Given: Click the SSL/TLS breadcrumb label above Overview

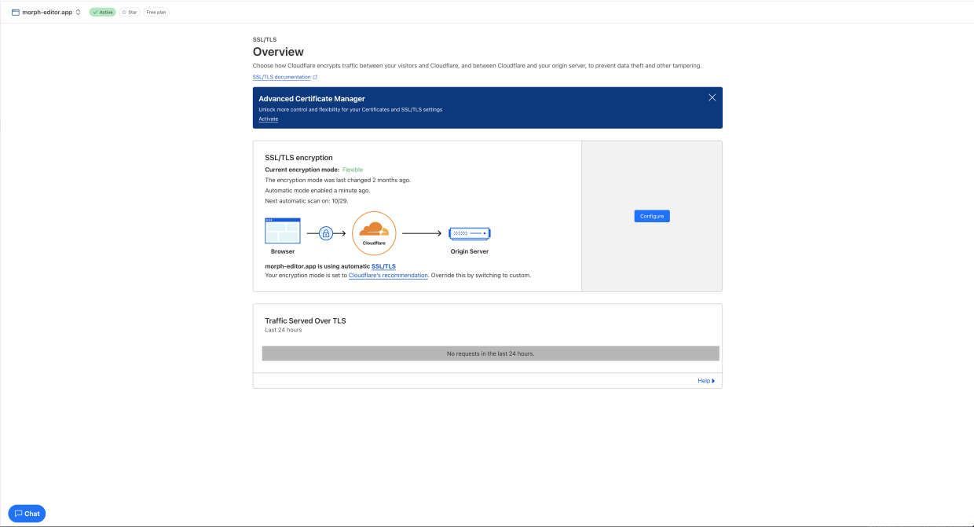Looking at the screenshot, I should coord(264,39).
